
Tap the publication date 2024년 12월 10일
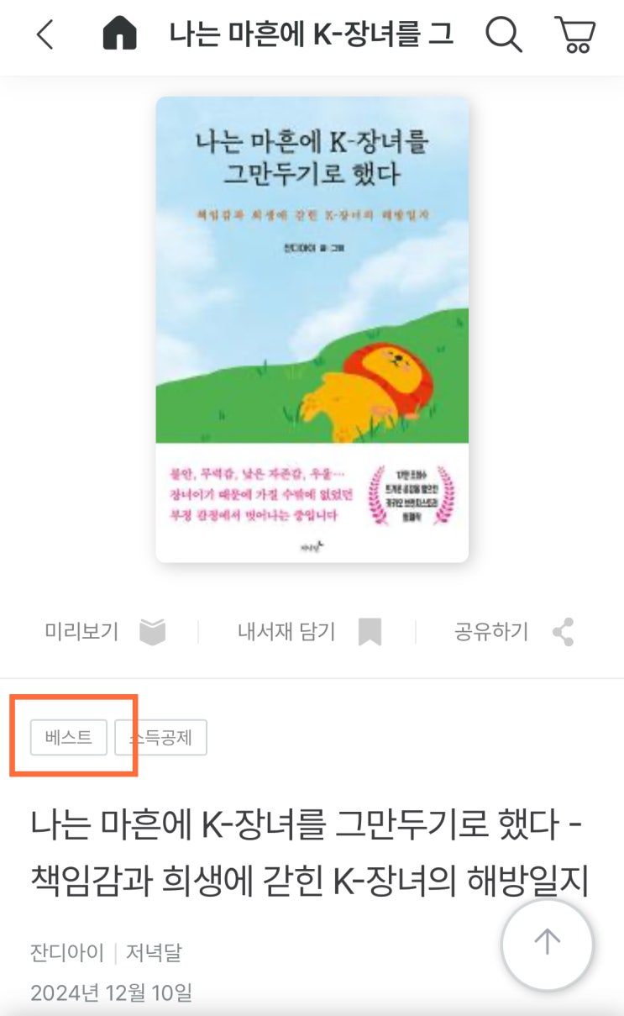(112, 992)
